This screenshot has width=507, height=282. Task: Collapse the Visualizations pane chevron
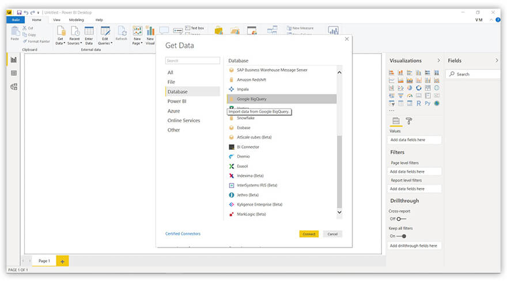click(x=438, y=60)
